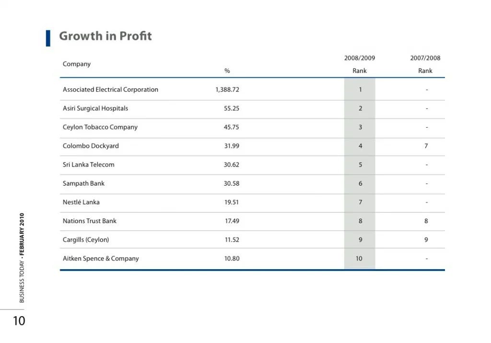Select 'Nations Trust Bank' company name
Screen dimensions: 491x343
[x=90, y=221]
